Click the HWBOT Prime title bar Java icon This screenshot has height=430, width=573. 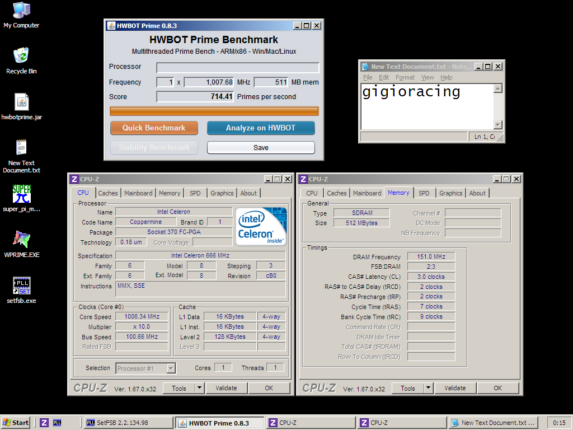pyautogui.click(x=111, y=26)
